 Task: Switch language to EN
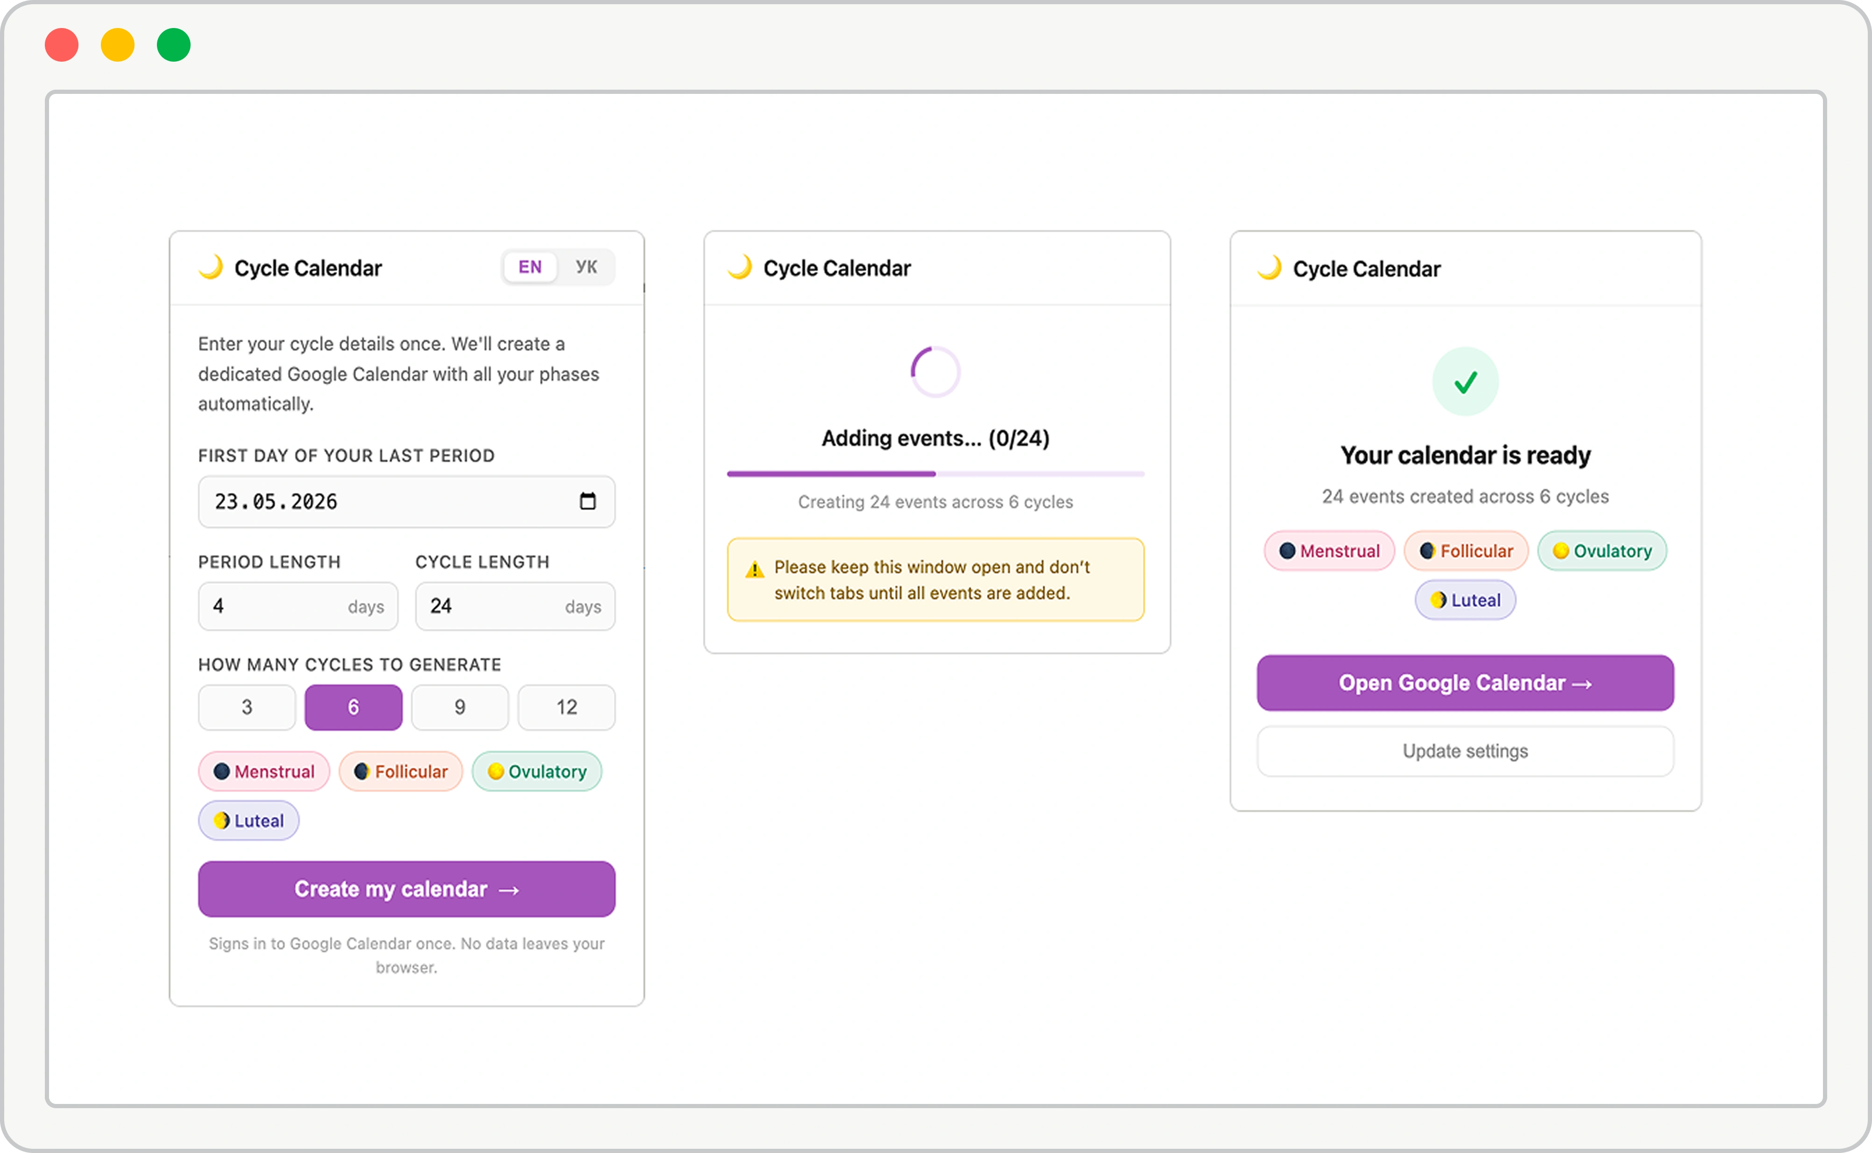point(530,267)
